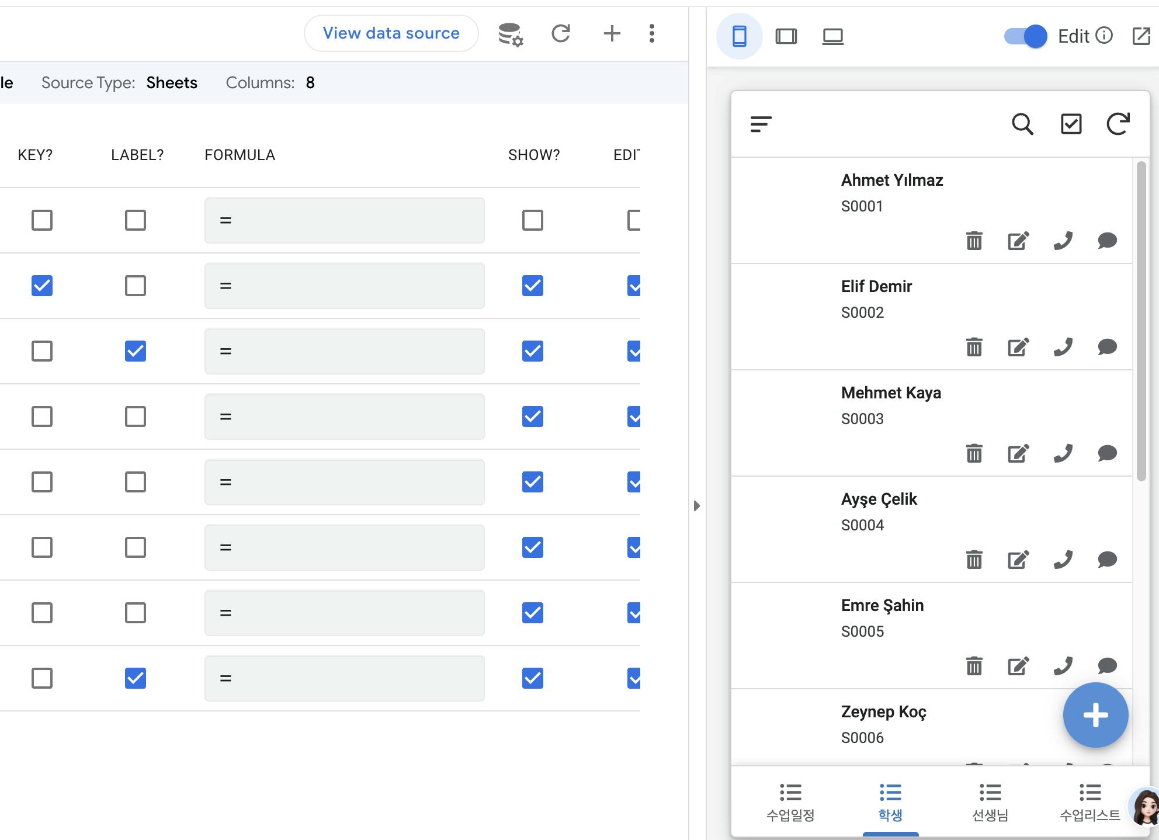The width and height of the screenshot is (1159, 840).
Task: Add a new column with plus icon
Action: pyautogui.click(x=612, y=33)
